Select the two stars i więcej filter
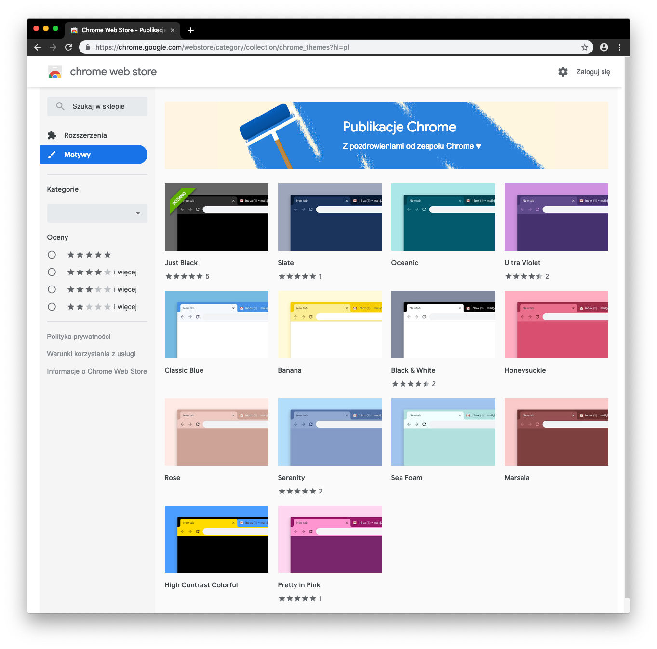Screen dimensions: 657x649 52,307
